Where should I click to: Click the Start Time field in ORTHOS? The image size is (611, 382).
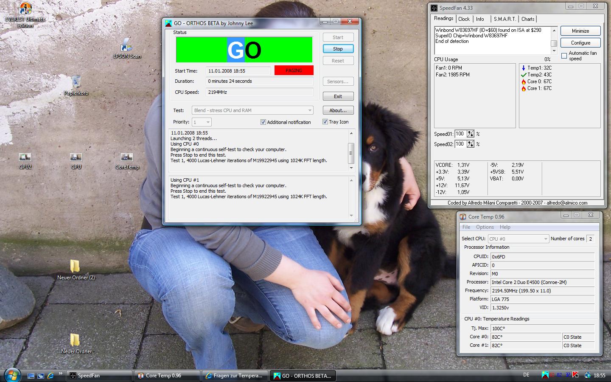click(x=238, y=71)
